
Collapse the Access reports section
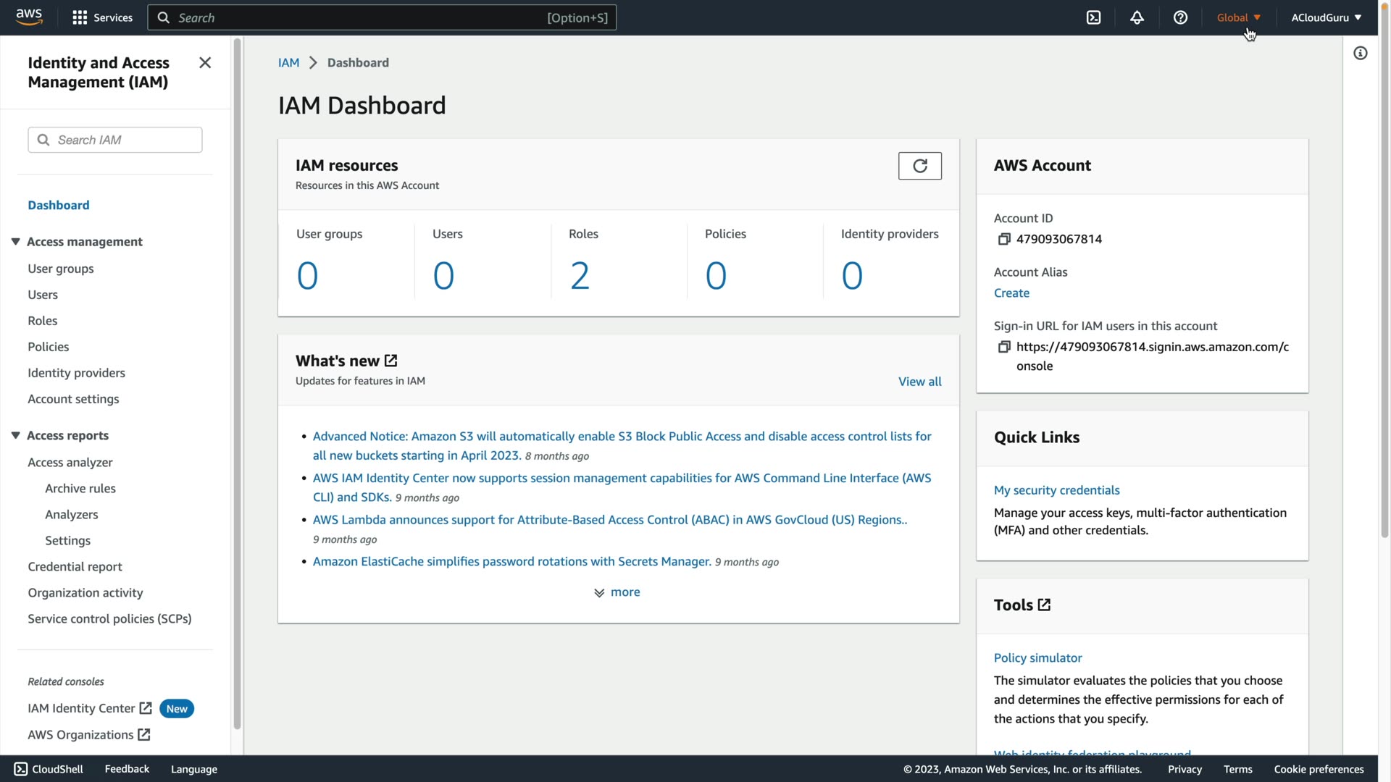(15, 435)
